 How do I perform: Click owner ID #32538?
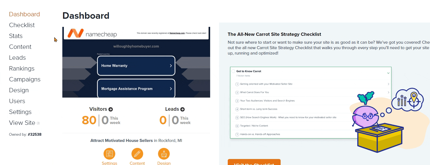[x=34, y=134]
